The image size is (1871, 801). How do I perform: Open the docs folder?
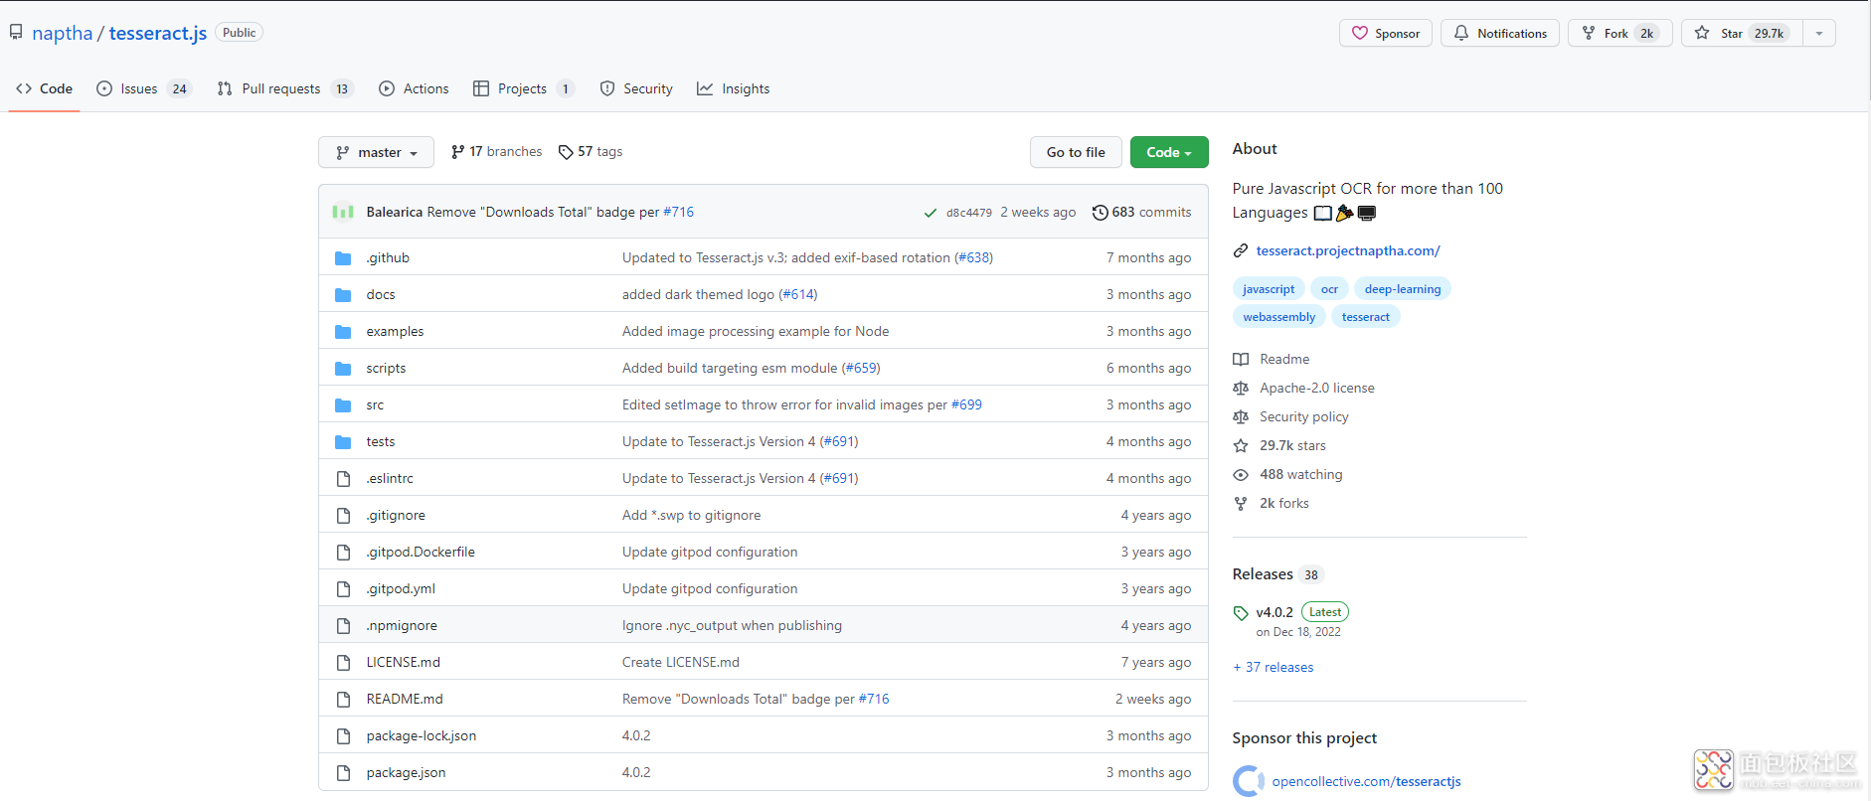[x=381, y=294]
